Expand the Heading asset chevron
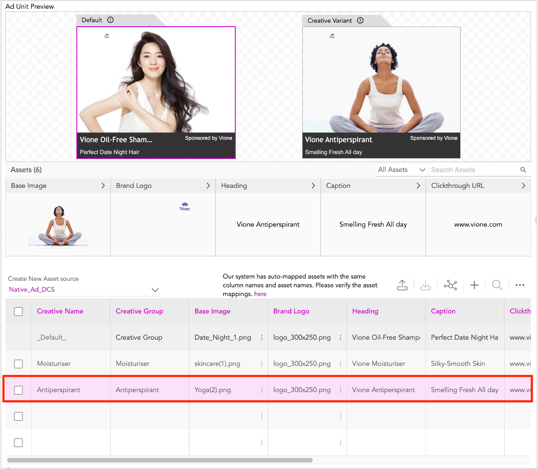Viewport: 538px width, 469px height. (x=313, y=186)
